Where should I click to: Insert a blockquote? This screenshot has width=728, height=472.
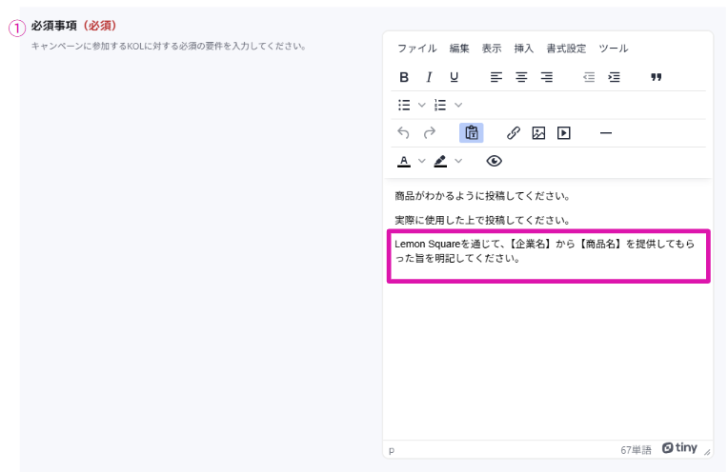point(656,77)
